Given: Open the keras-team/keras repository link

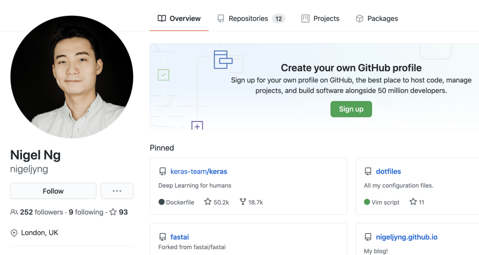Looking at the screenshot, I should tap(199, 171).
